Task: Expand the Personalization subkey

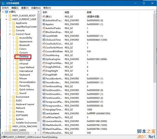Action: [x=13, y=82]
